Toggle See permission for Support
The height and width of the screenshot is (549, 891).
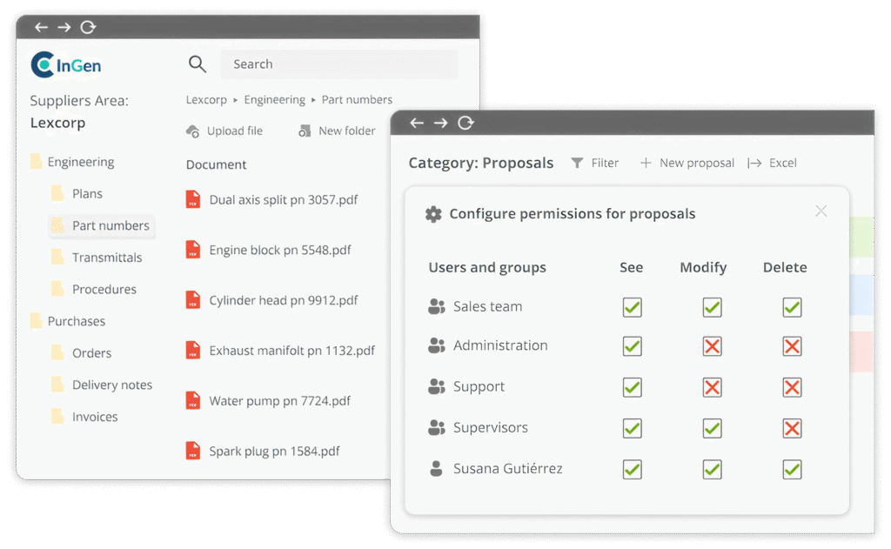pos(632,387)
